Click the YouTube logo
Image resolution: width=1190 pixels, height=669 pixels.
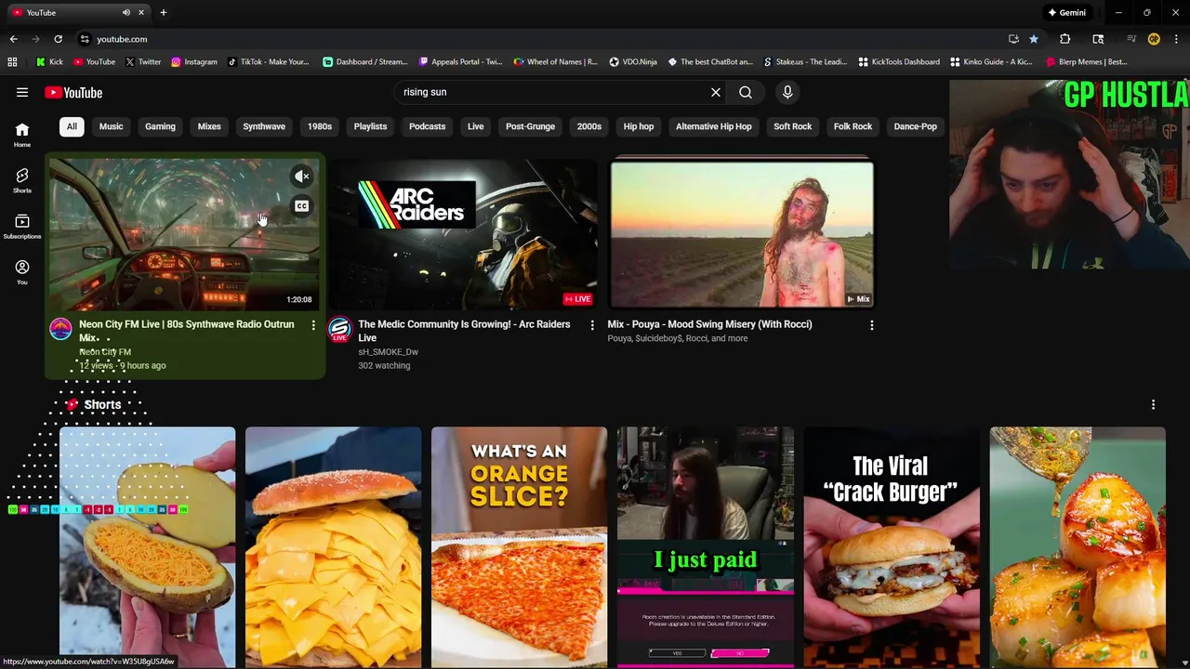tap(73, 92)
